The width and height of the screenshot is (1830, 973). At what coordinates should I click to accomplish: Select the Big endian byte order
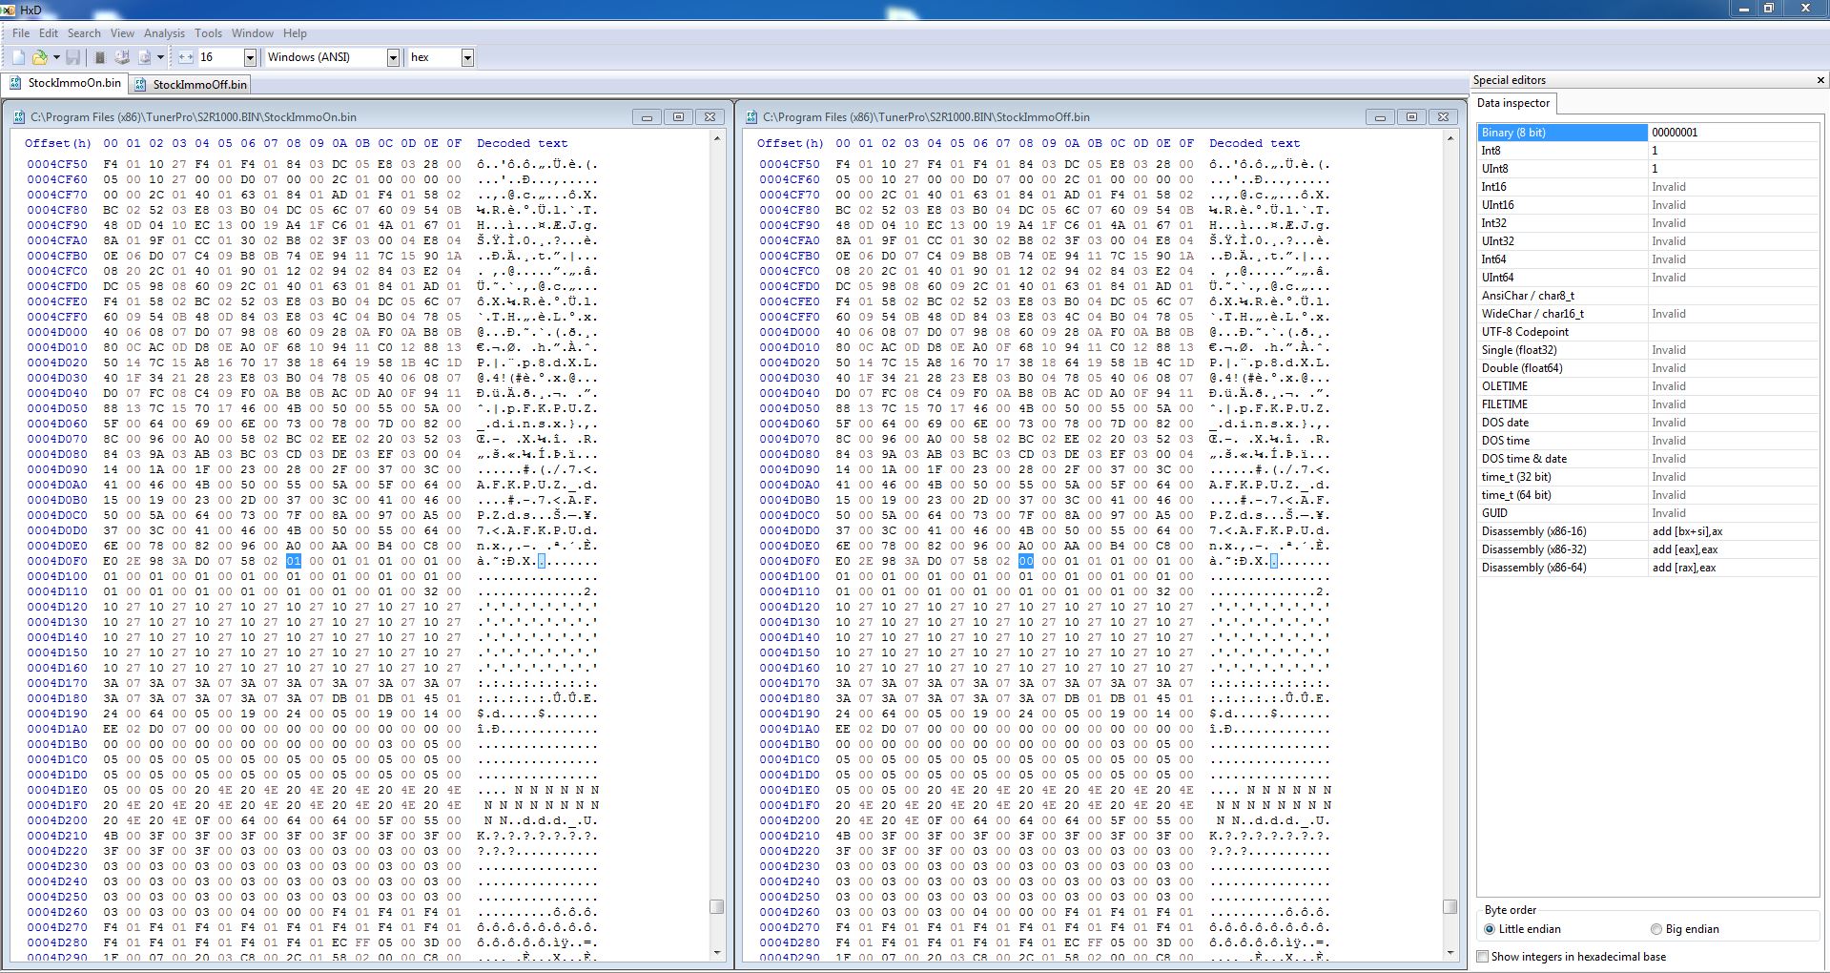[x=1685, y=928]
